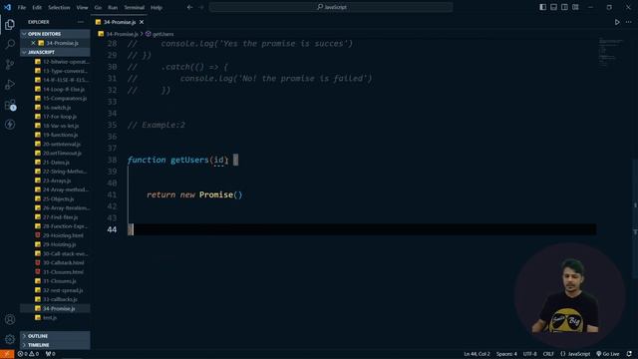Image resolution: width=638 pixels, height=359 pixels.
Task: Change CRLF end of line sequence
Action: pos(548,354)
